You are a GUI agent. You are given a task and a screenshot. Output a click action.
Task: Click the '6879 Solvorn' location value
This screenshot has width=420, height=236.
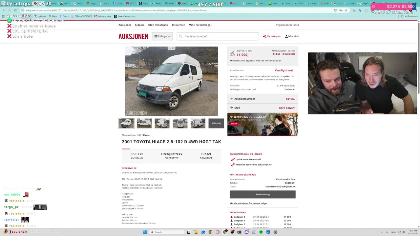(x=287, y=108)
